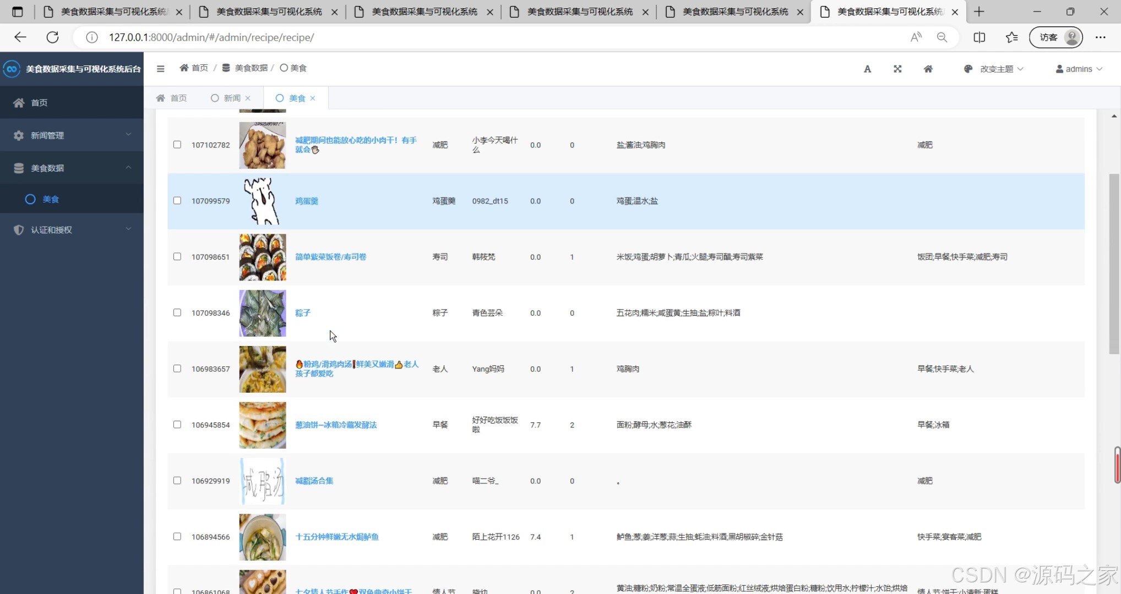
Task: Click the 新闻管理 gear icon in sidebar
Action: [18, 135]
